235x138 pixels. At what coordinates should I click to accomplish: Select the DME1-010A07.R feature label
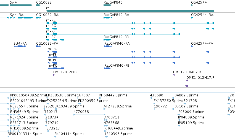[x=187, y=72]
